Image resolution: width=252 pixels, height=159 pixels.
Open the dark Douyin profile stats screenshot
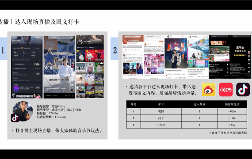pyautogui.click(x=27, y=67)
